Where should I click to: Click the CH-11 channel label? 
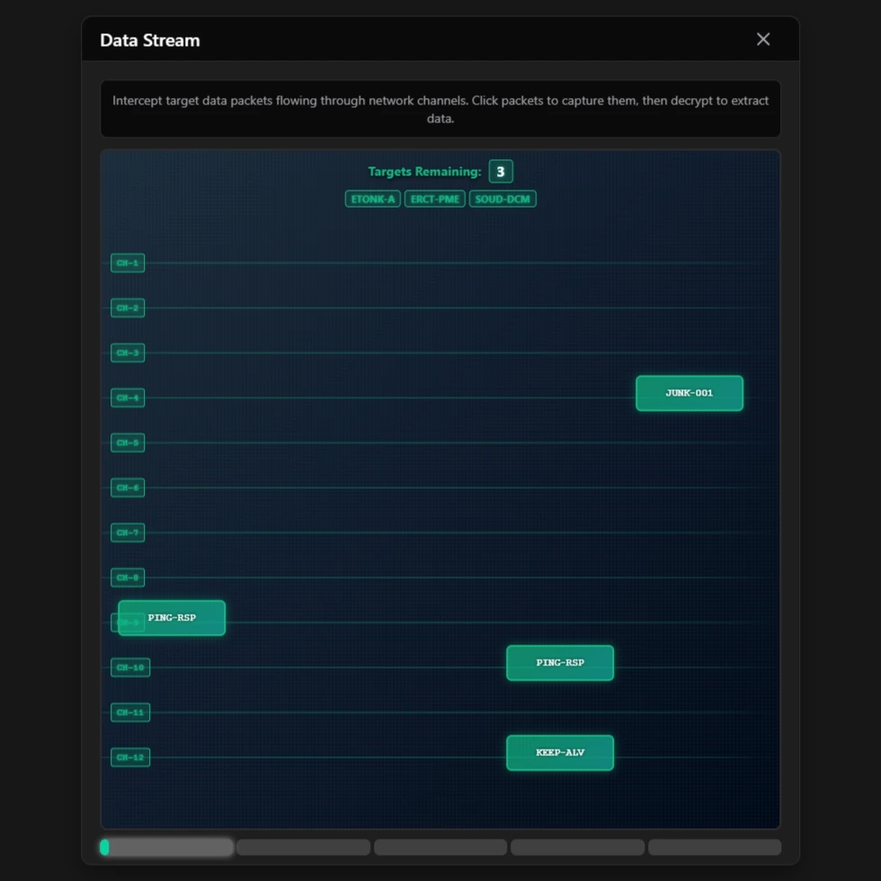(x=130, y=713)
